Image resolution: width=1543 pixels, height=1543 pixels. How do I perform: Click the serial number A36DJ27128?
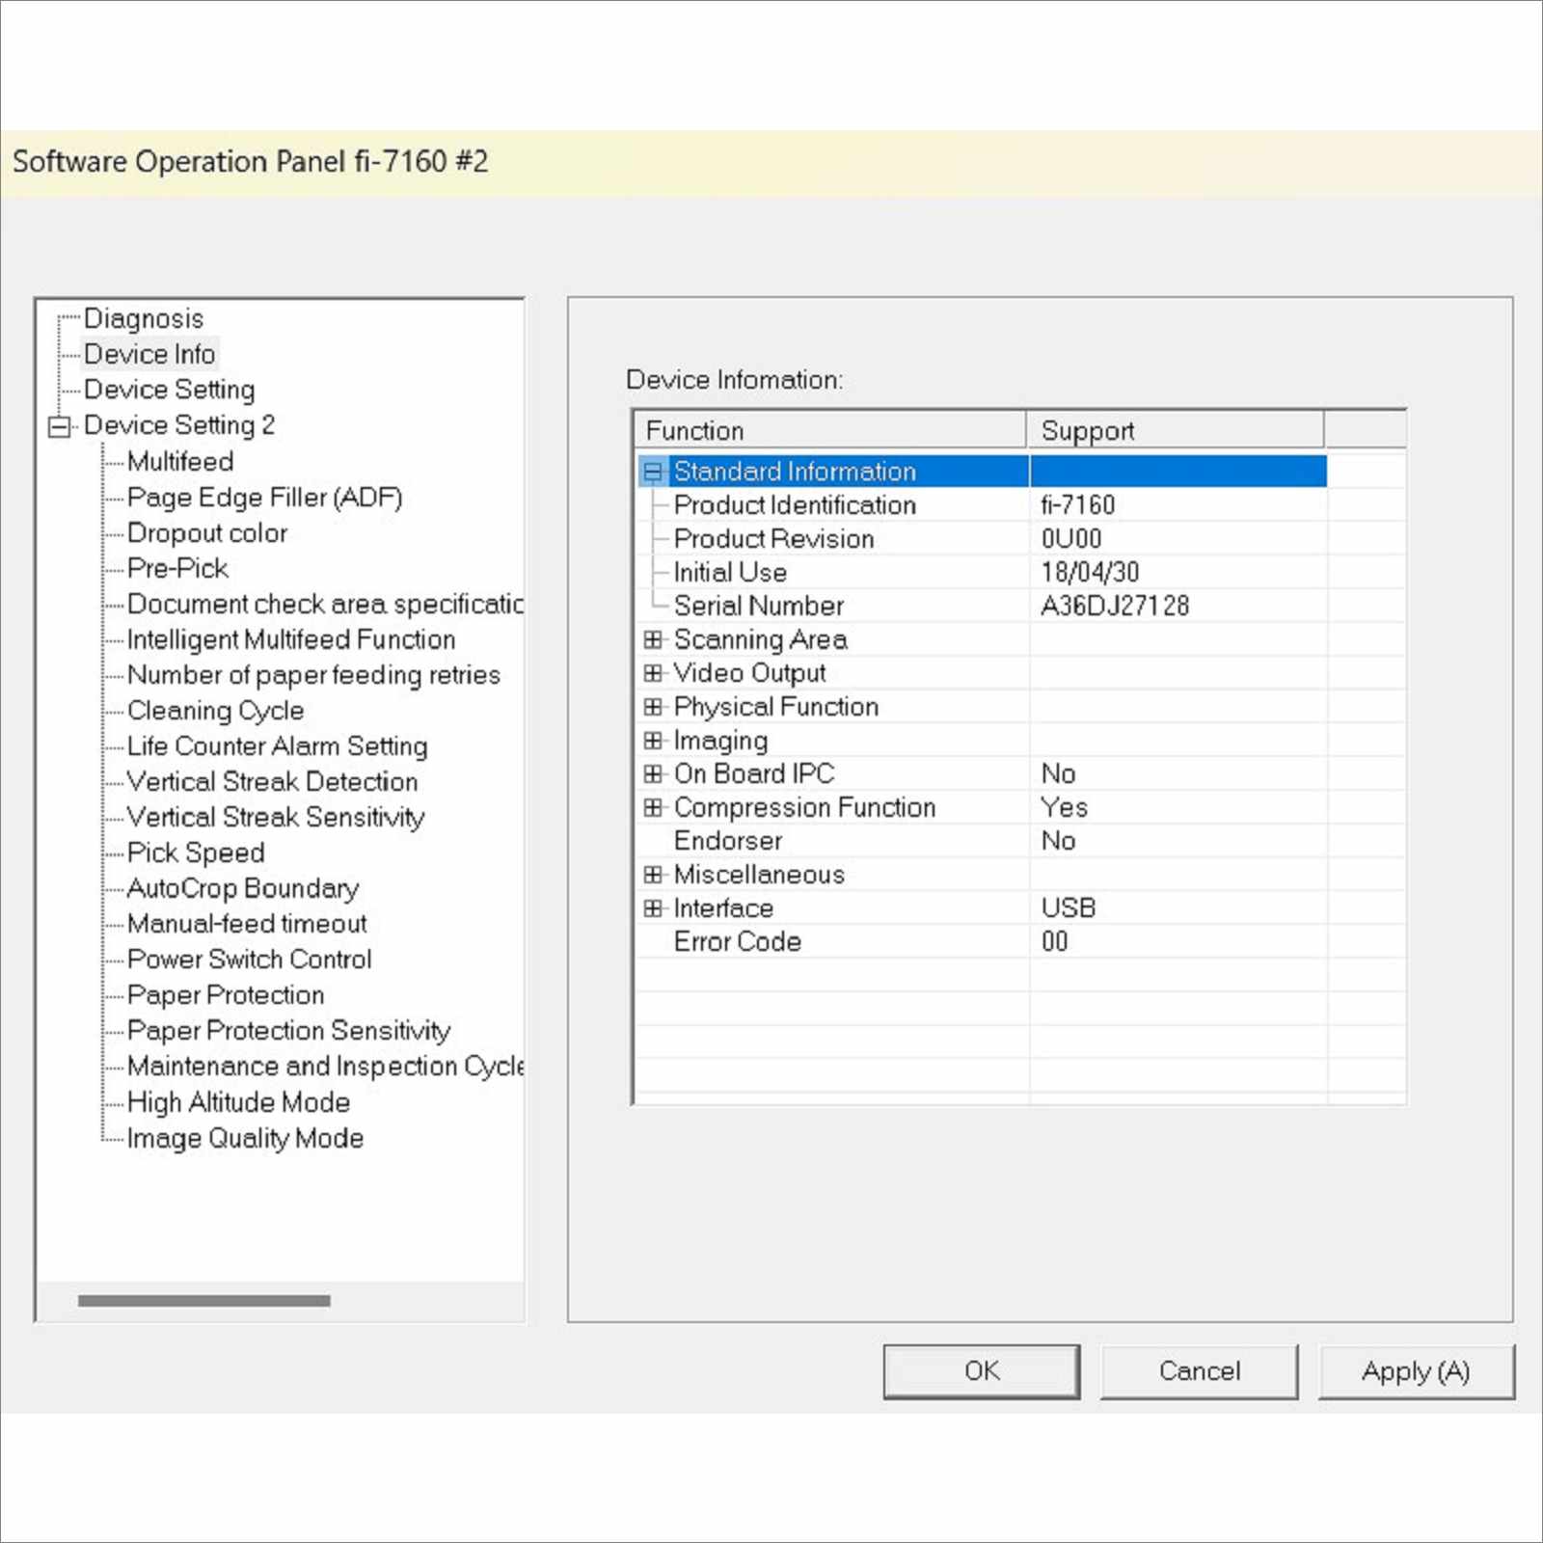(1115, 607)
